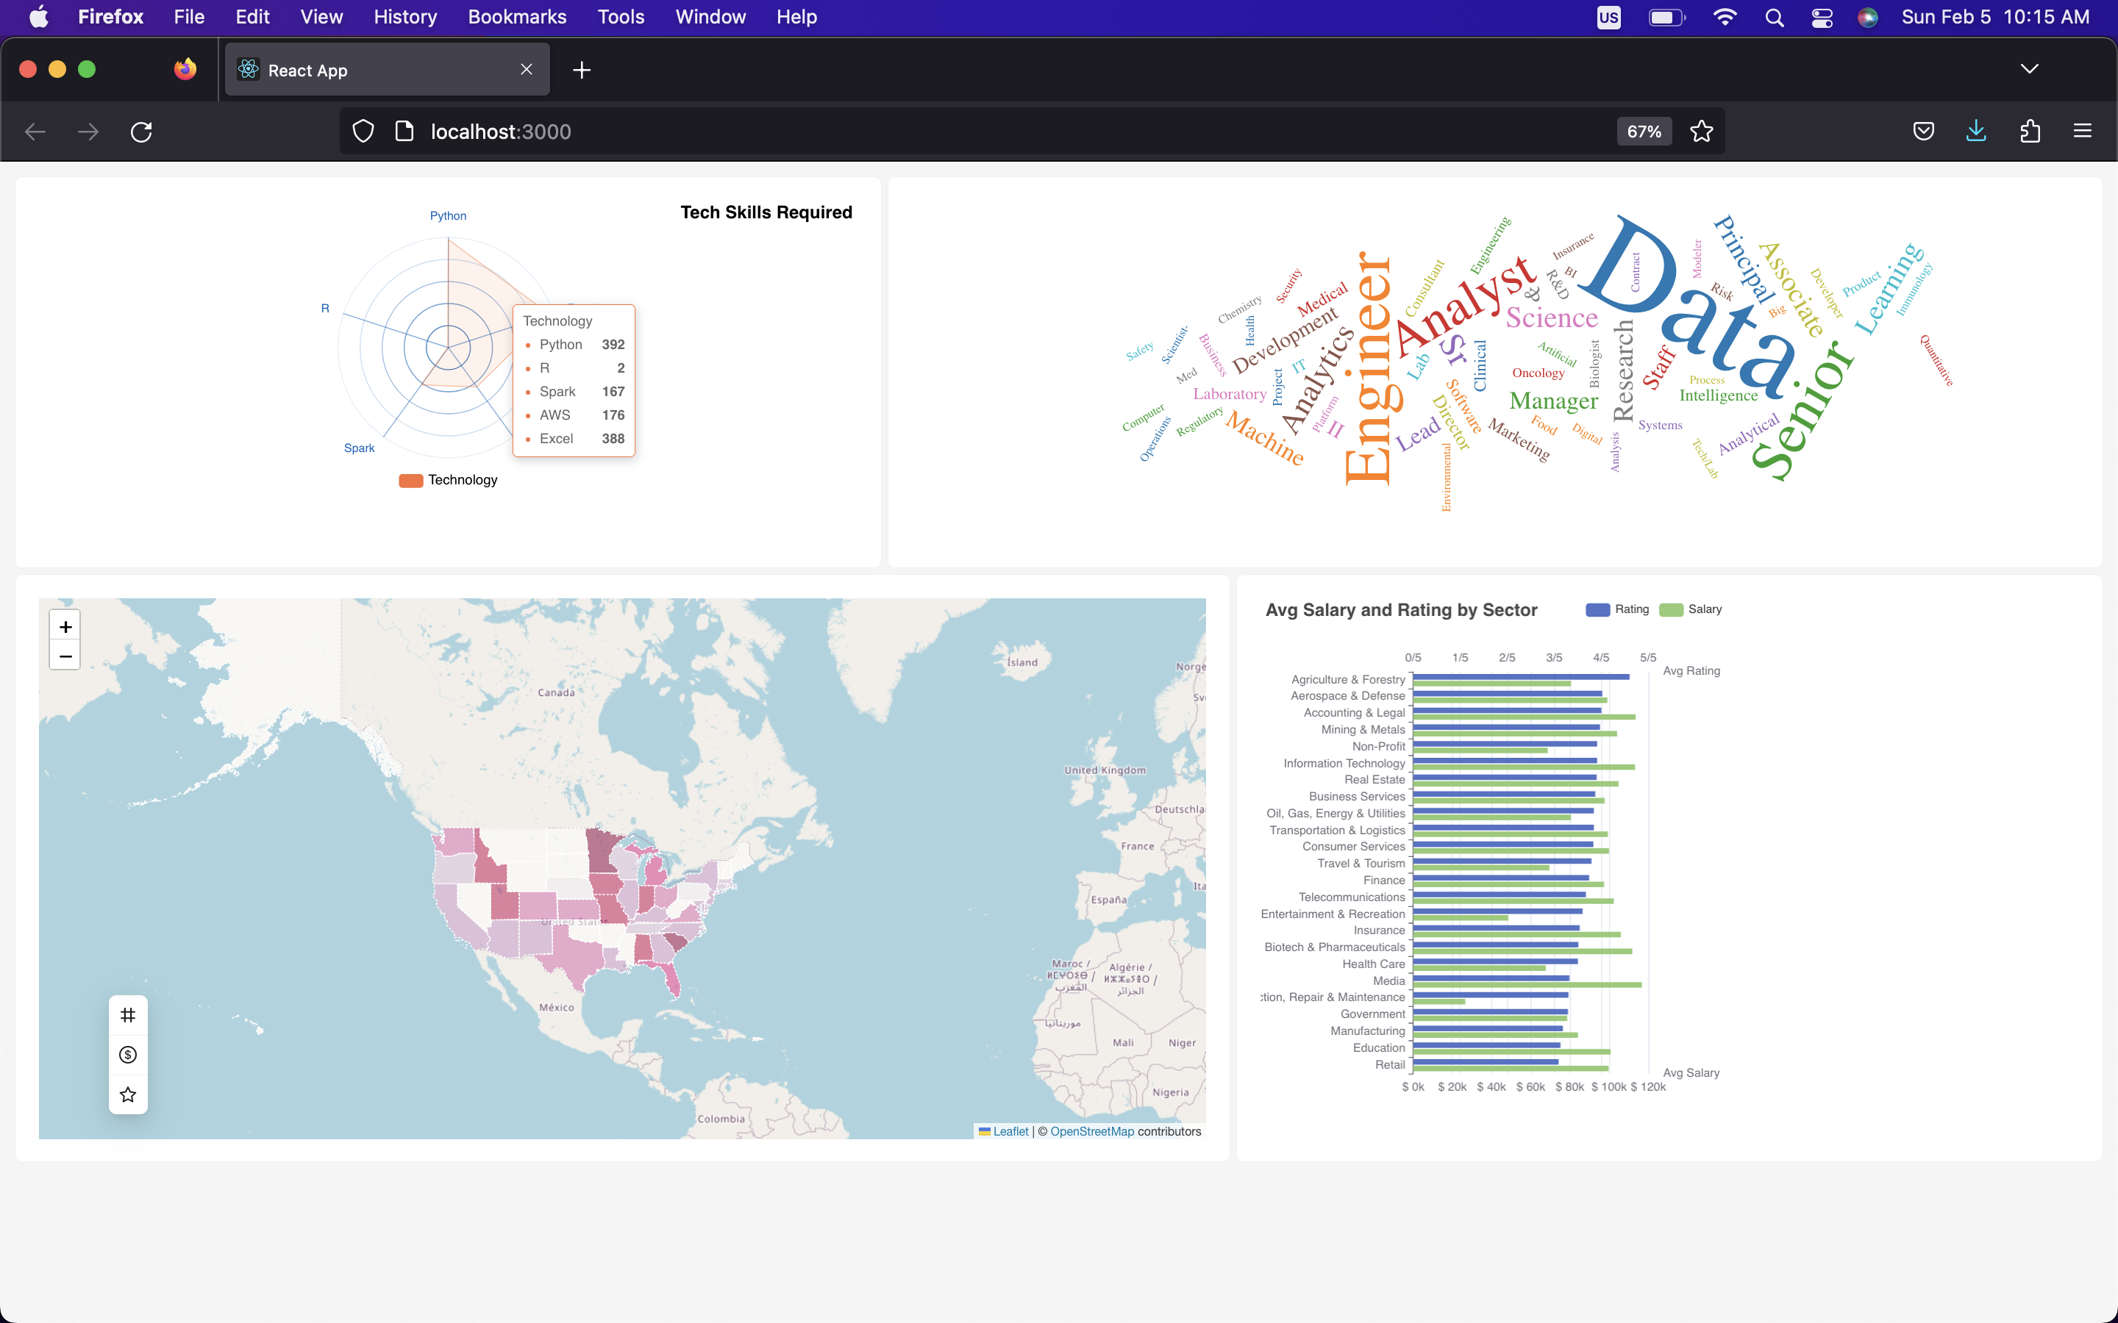This screenshot has height=1323, width=2118.
Task: Open the Firefox extensions icon
Action: (x=2030, y=132)
